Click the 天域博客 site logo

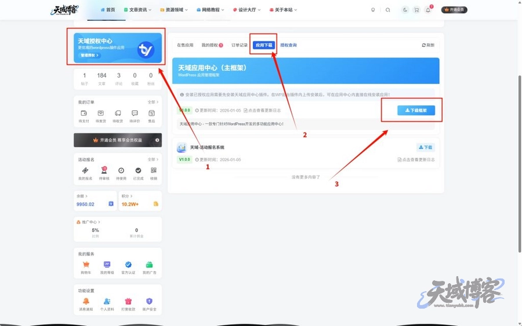click(x=64, y=10)
